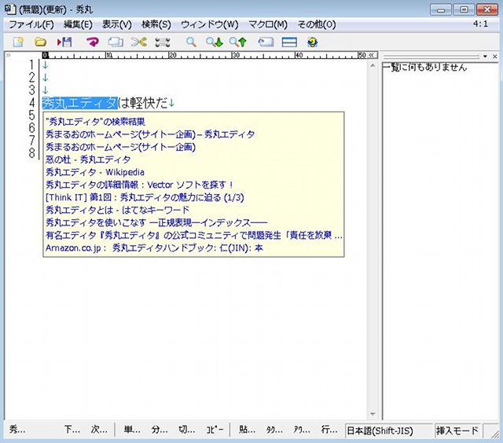Click the 4:1 cursor position indicator
The width and height of the screenshot is (503, 443).
(480, 24)
